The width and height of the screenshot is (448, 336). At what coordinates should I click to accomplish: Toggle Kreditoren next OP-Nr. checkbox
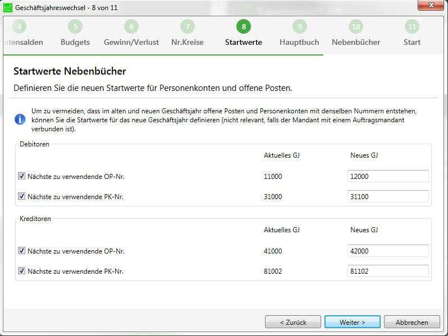[22, 251]
